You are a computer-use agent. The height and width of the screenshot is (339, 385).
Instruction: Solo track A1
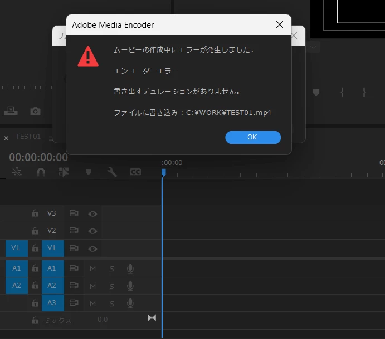point(111,269)
